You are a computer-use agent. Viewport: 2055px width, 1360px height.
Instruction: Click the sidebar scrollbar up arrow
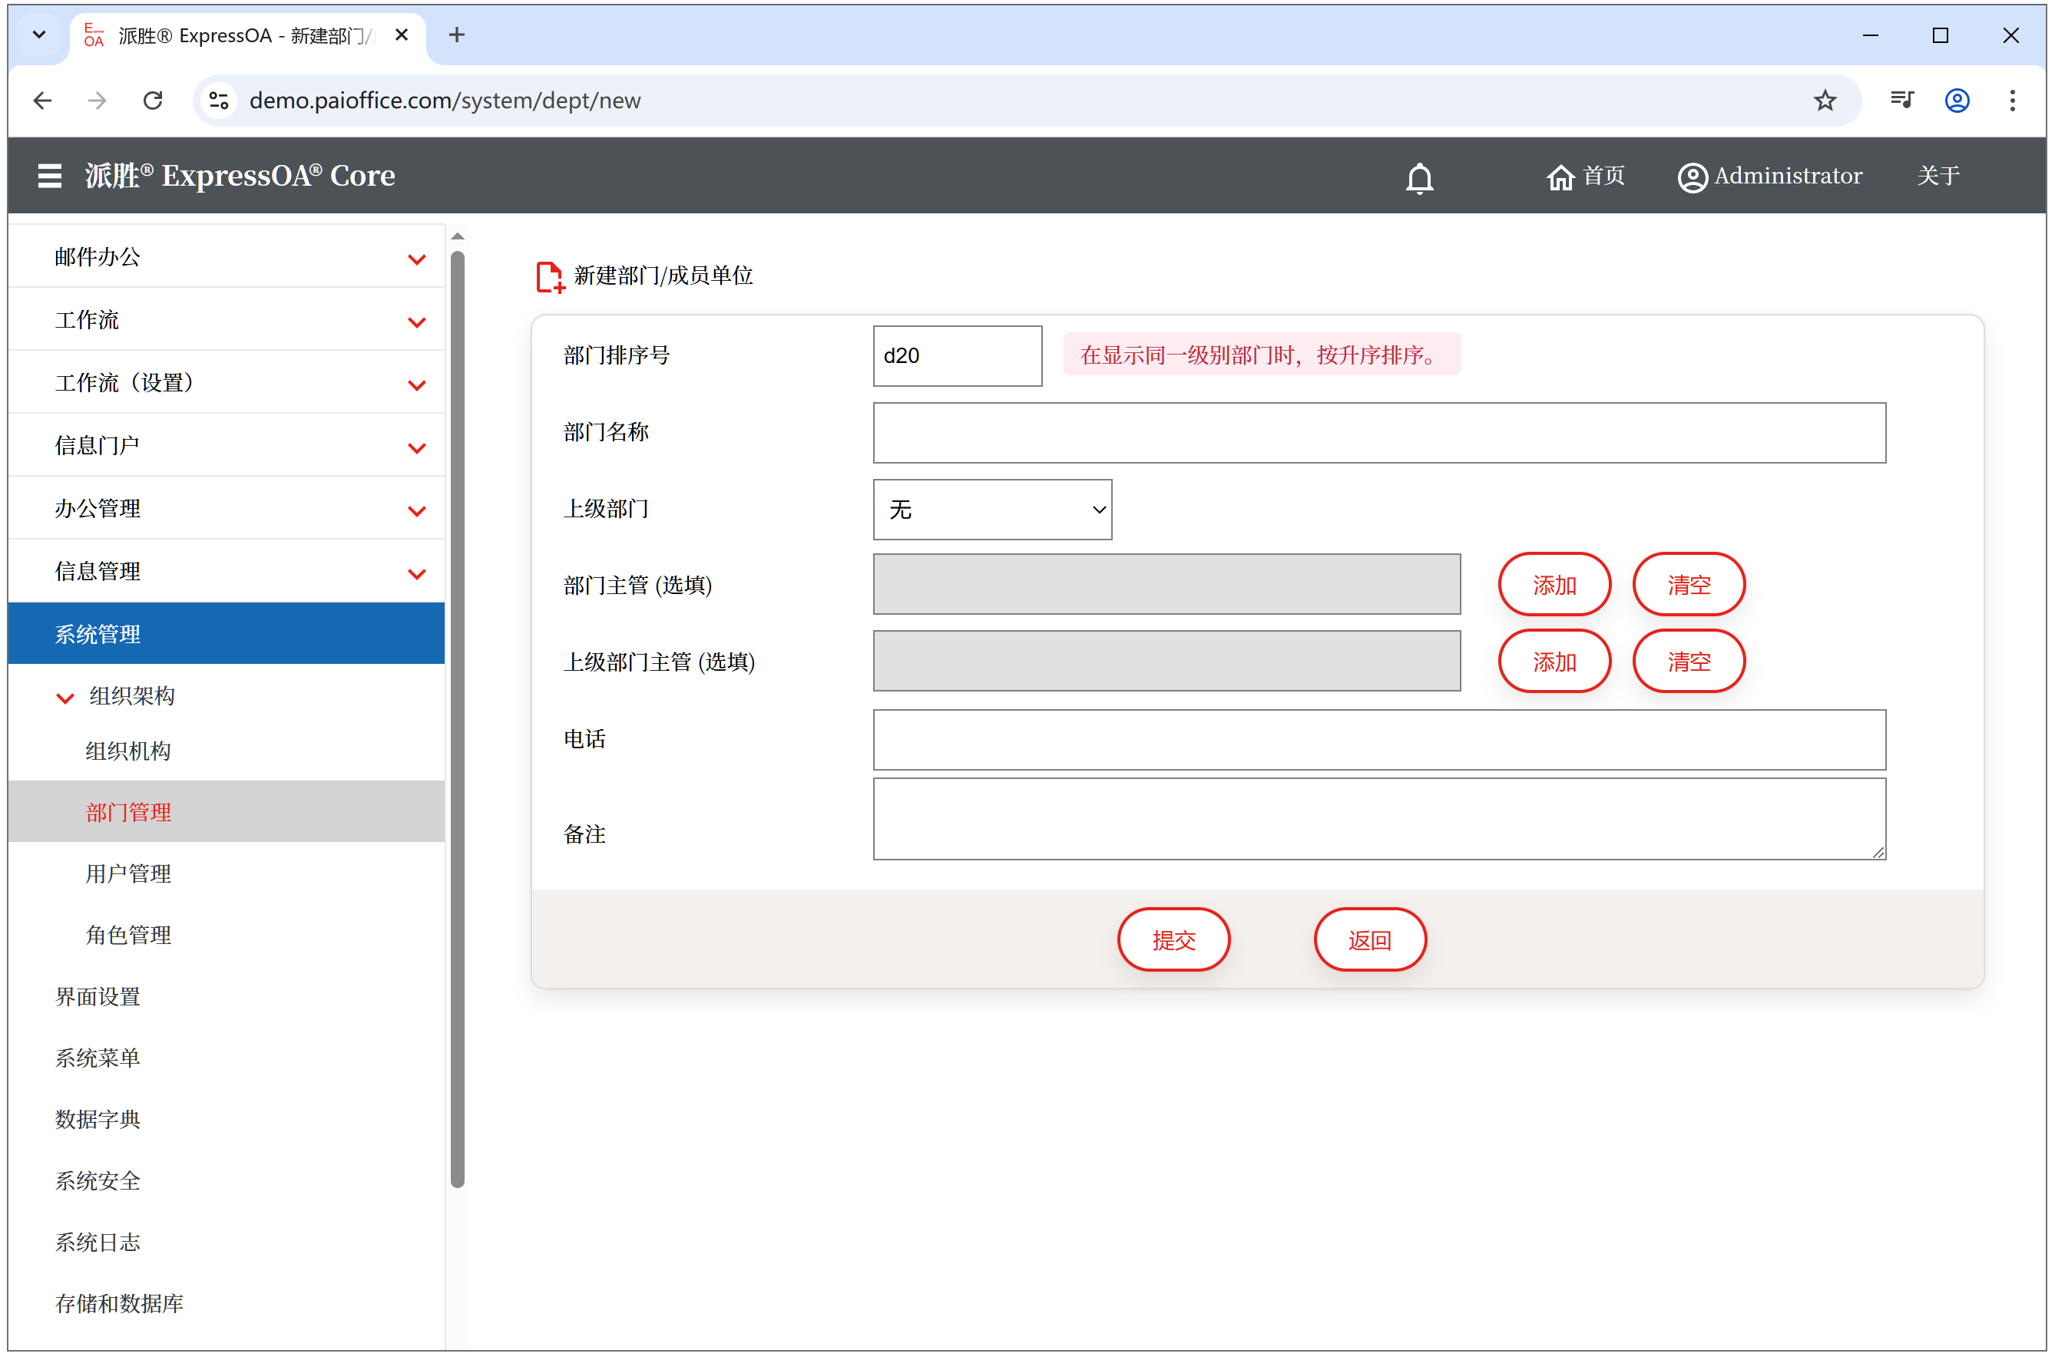pyautogui.click(x=458, y=236)
